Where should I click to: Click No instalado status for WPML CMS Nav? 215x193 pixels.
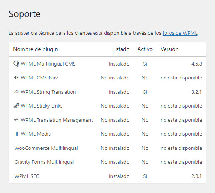tap(115, 78)
